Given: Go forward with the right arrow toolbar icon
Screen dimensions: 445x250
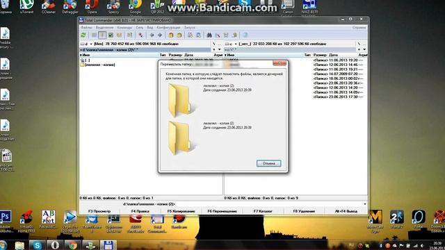Looking at the screenshot, I should point(160,35).
